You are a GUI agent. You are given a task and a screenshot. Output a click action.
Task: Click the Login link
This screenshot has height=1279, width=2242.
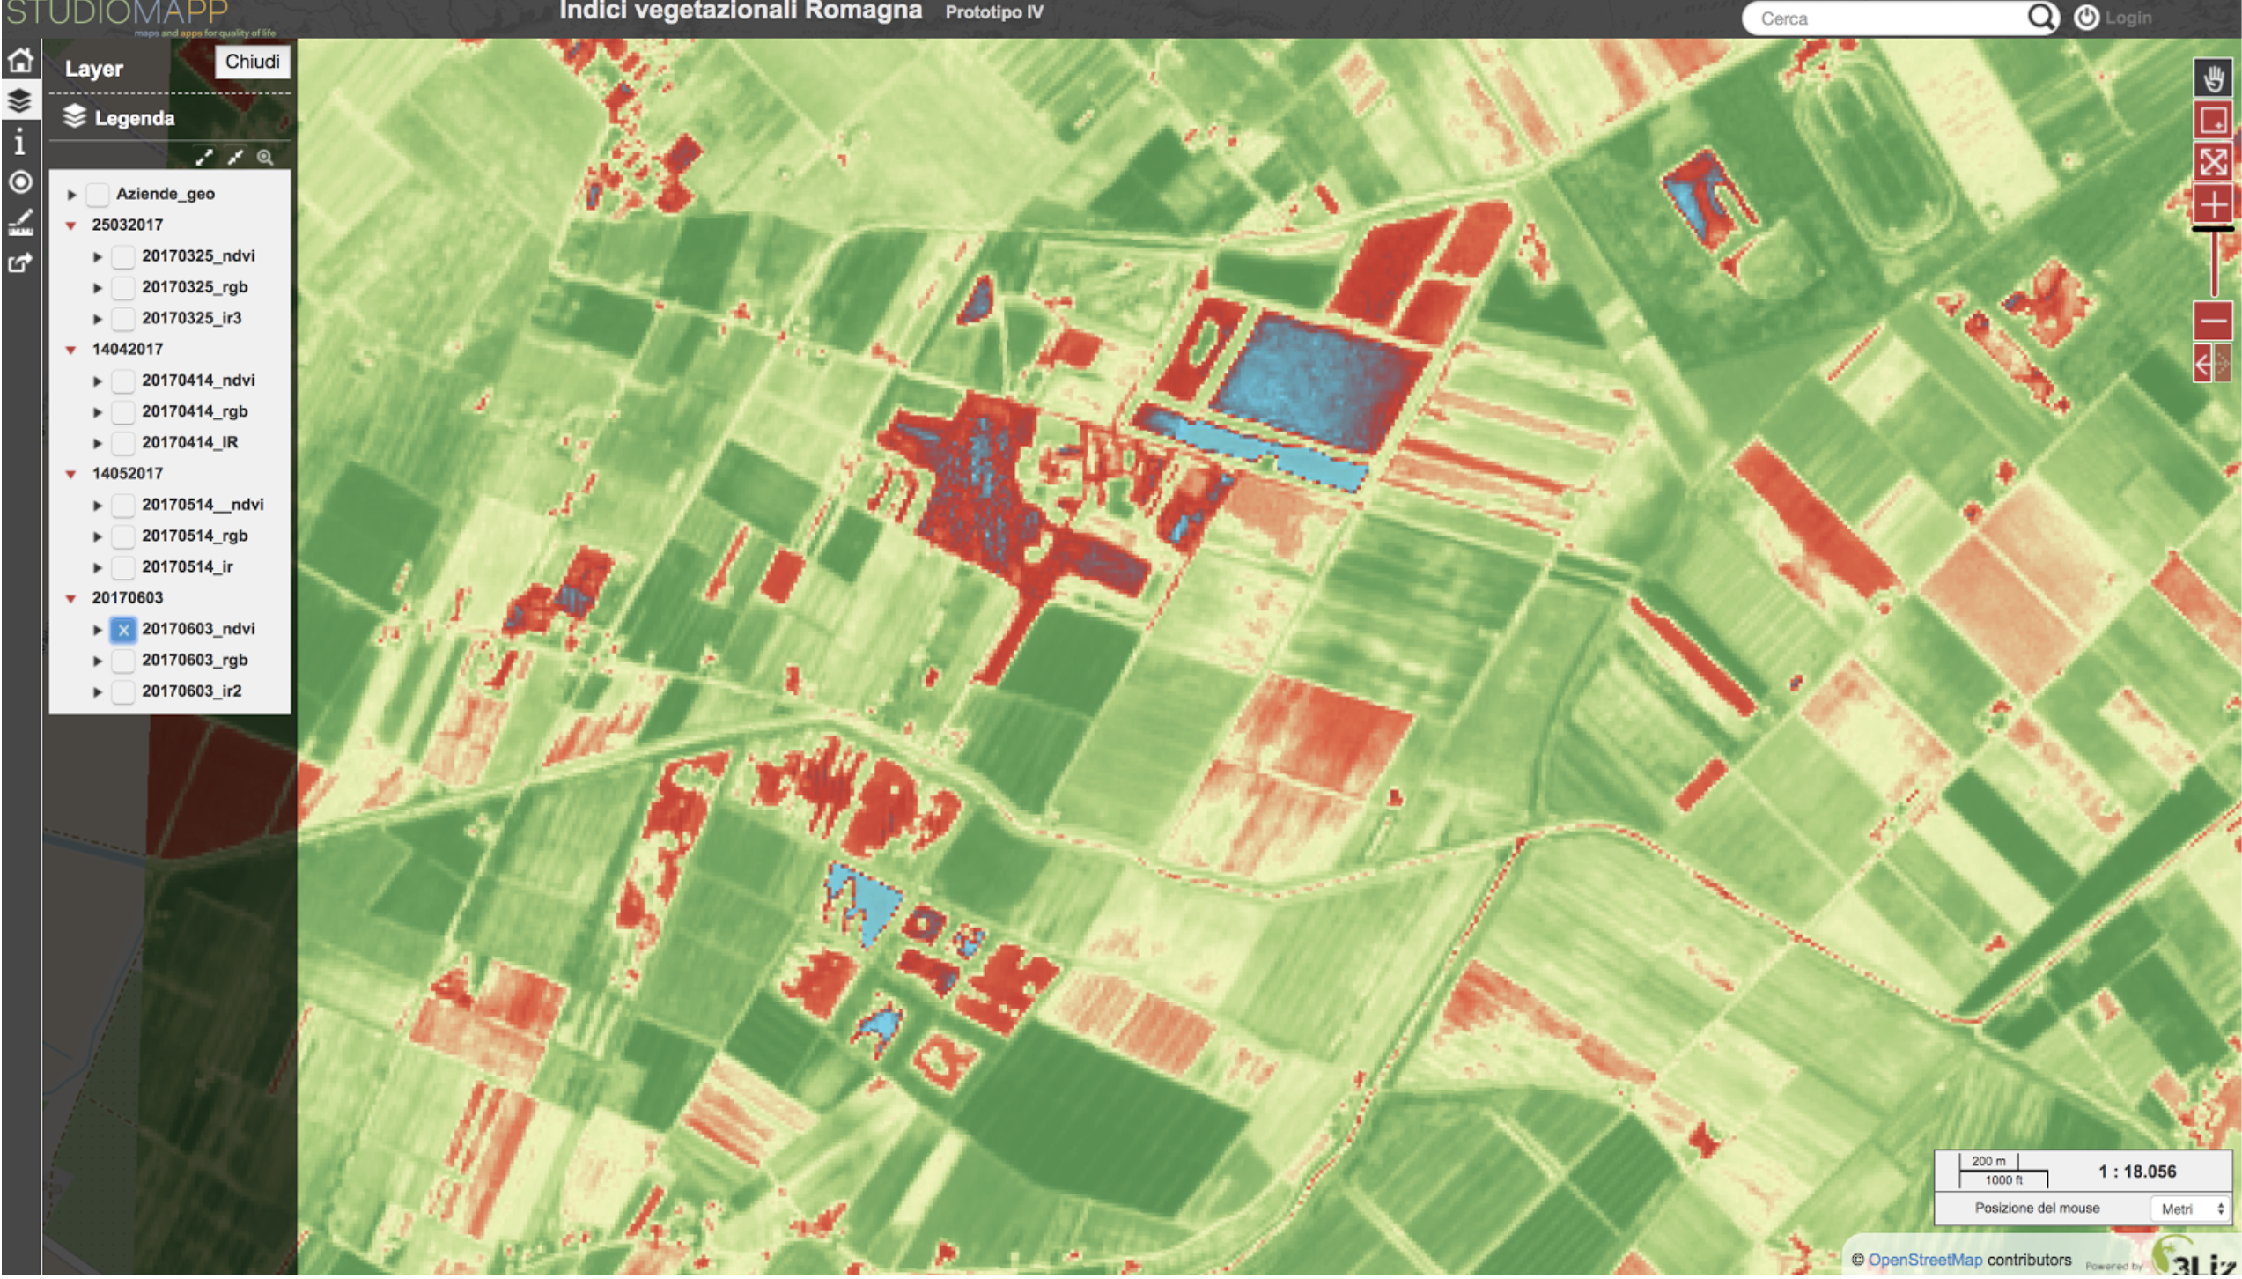point(2128,18)
